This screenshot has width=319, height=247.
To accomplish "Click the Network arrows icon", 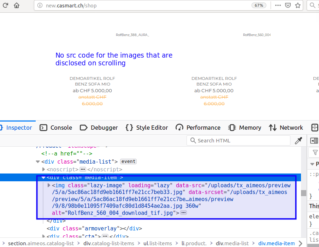I will pos(273,128).
